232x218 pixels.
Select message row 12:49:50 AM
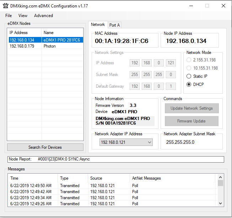[113, 186]
